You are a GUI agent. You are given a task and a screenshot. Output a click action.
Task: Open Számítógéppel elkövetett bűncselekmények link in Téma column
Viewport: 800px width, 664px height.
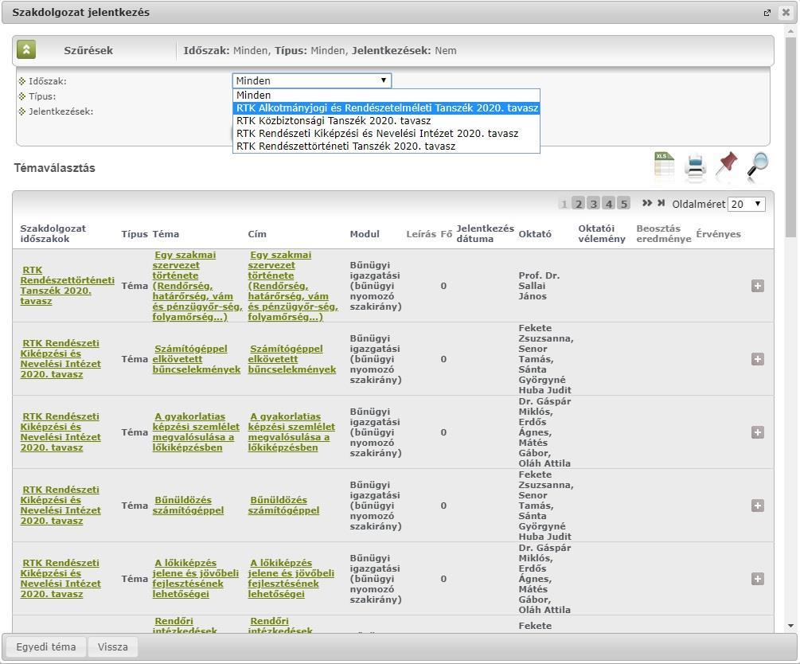(197, 359)
